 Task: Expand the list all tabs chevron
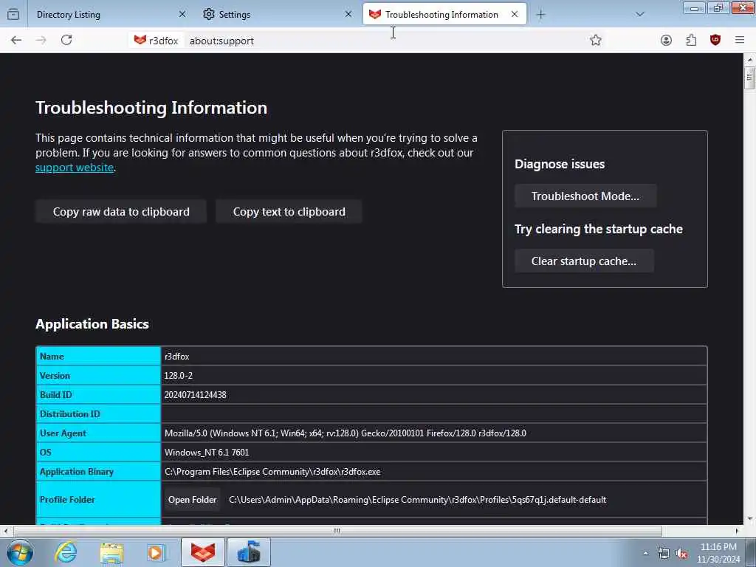(640, 15)
